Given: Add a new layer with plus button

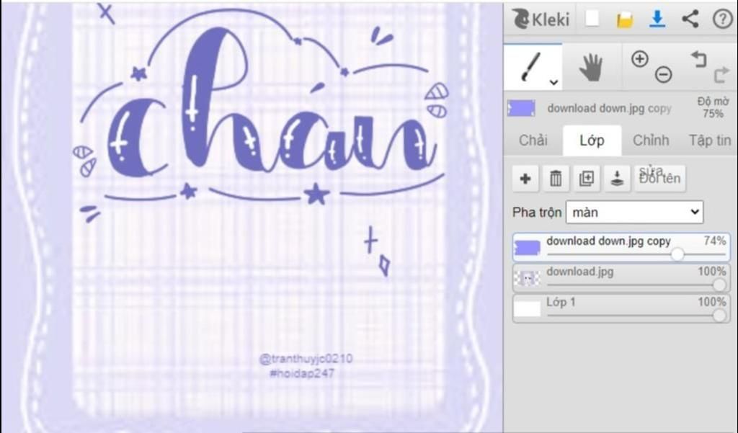Looking at the screenshot, I should click(x=525, y=179).
